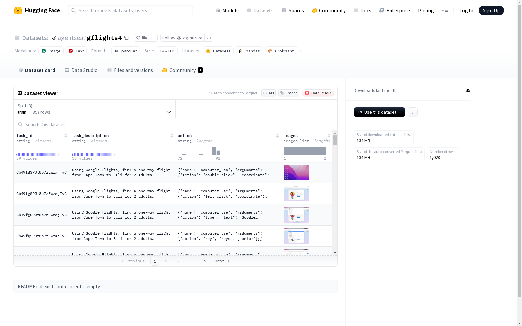
Task: Click the table scrollbar up arrow
Action: pos(335,133)
